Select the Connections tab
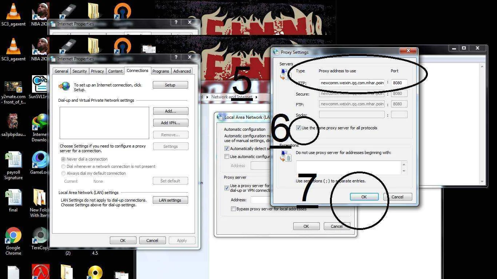Screen dimensions: 497x279 [138, 70]
